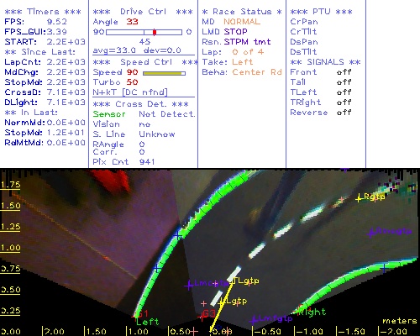Viewport: 420px width, 336px height.
Task: Click the yellow Lgtp cross marker
Action: (x=222, y=302)
